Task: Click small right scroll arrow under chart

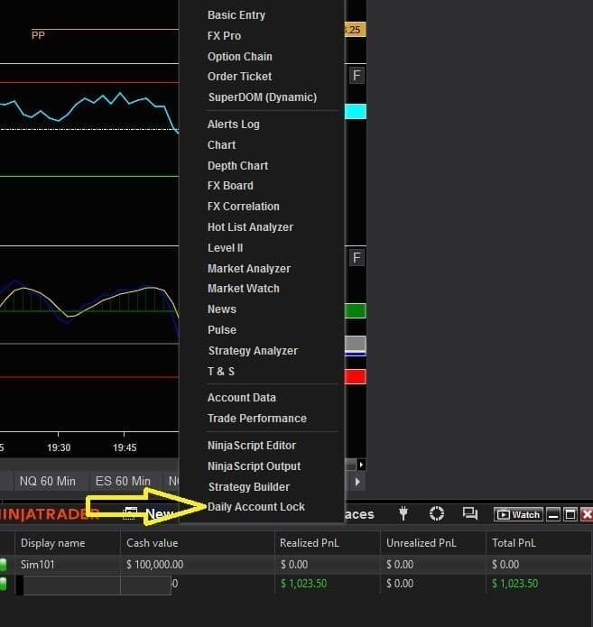Action: (361, 465)
